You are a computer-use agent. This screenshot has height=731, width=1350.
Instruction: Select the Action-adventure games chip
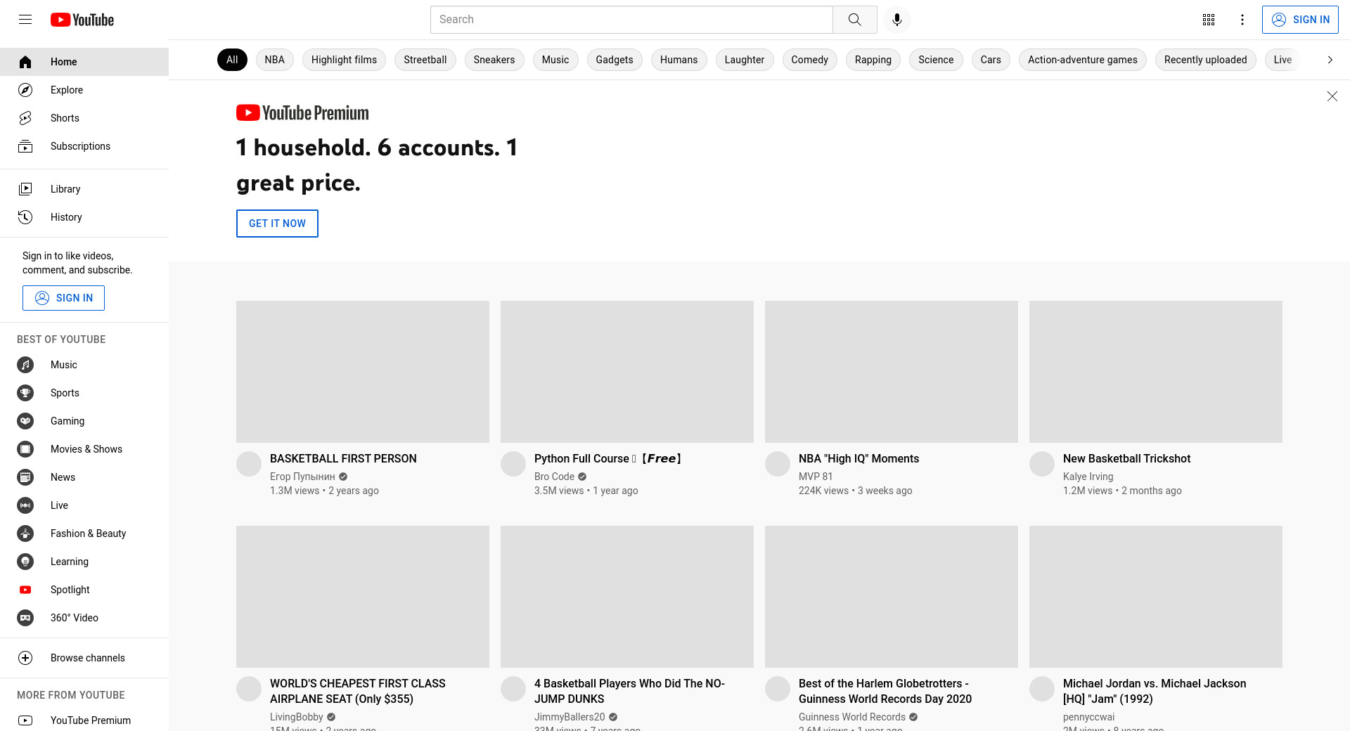1083,60
